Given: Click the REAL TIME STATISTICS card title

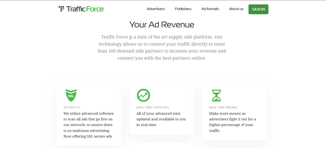Looking at the screenshot, I should (x=152, y=107).
